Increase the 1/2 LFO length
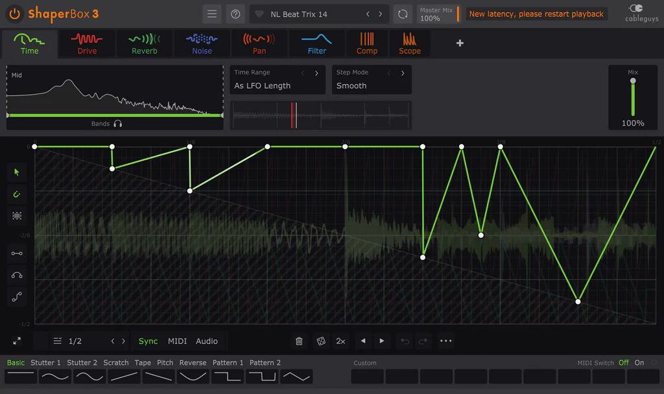Screen dimensions: 664x394 124,341
